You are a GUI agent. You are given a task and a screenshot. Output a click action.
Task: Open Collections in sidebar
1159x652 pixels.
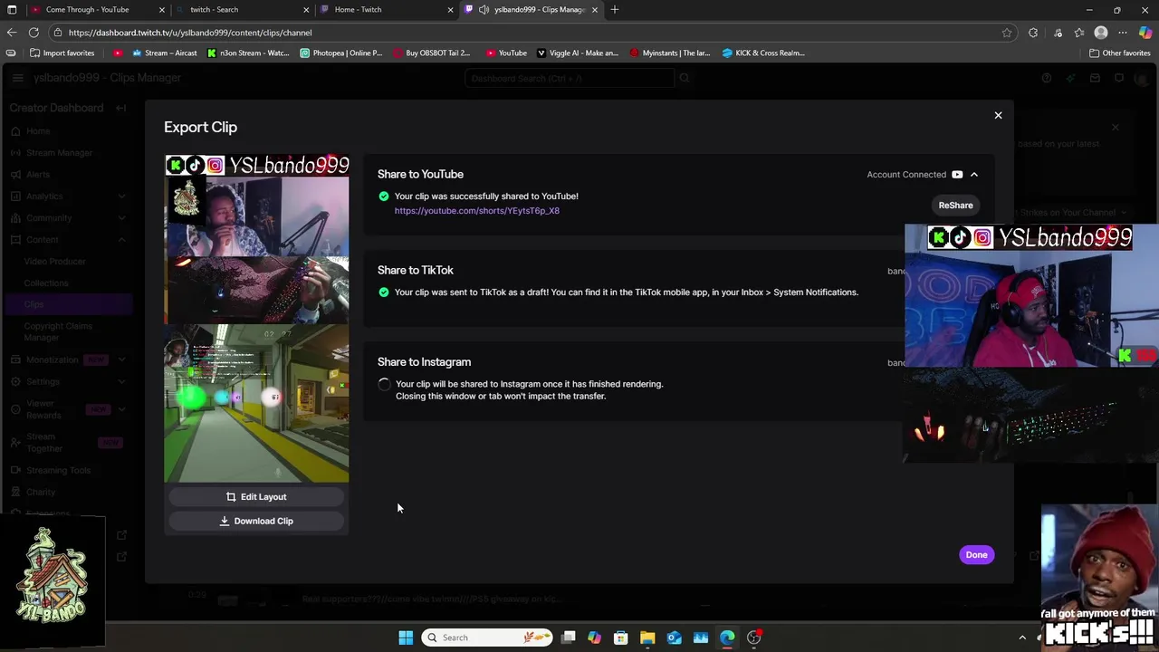tap(46, 283)
